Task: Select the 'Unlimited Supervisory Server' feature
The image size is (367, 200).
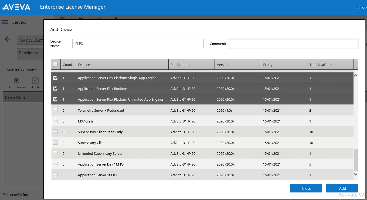Action: pos(100,153)
